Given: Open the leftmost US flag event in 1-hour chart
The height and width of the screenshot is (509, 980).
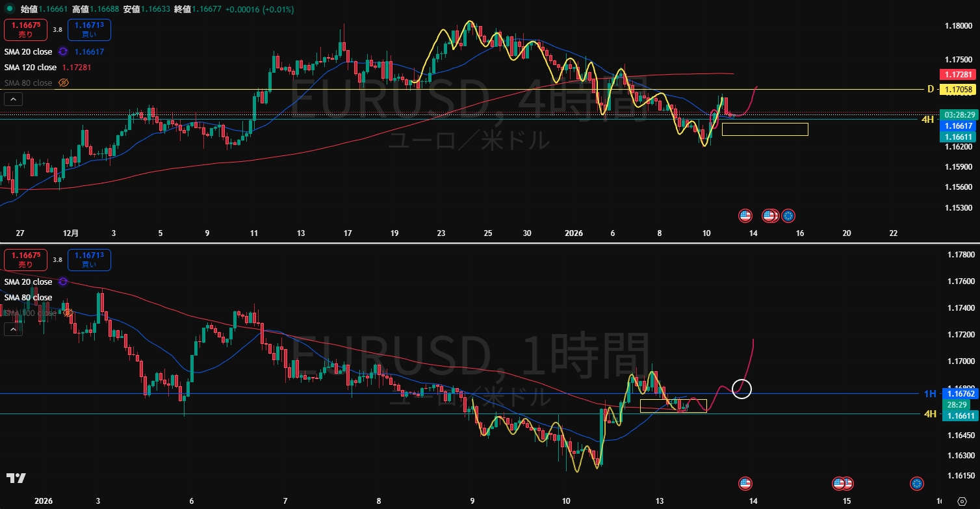Looking at the screenshot, I should pos(745,483).
